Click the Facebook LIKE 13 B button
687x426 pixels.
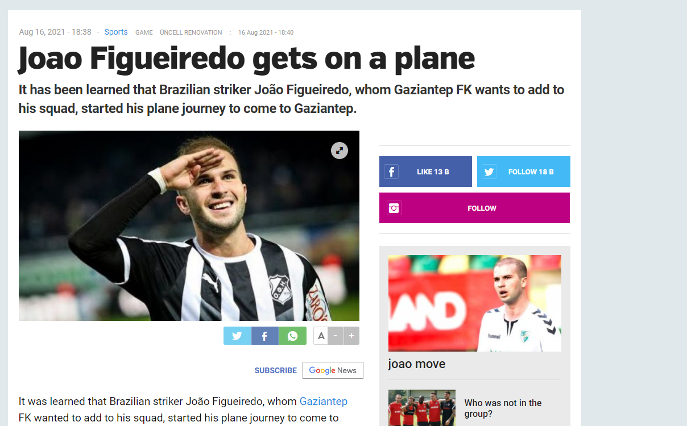(425, 172)
